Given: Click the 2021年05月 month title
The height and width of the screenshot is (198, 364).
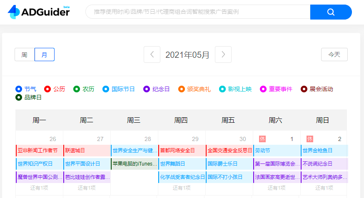Looking at the screenshot, I should coord(187,55).
